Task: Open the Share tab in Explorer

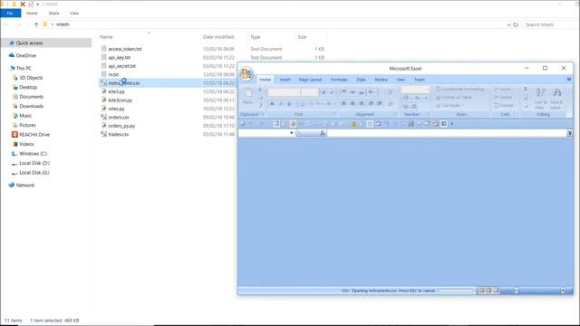Action: [x=53, y=13]
